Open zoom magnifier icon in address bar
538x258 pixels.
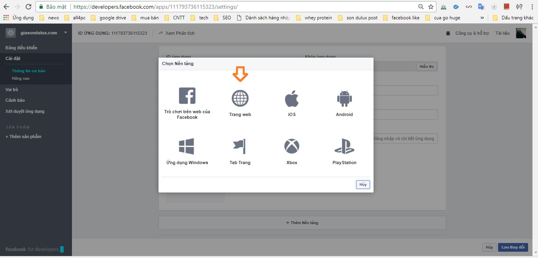click(x=421, y=7)
